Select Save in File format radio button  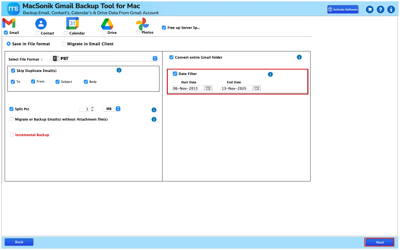[9, 44]
